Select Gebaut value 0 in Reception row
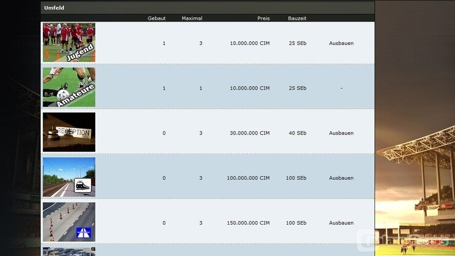This screenshot has height=256, width=455. pyautogui.click(x=164, y=133)
